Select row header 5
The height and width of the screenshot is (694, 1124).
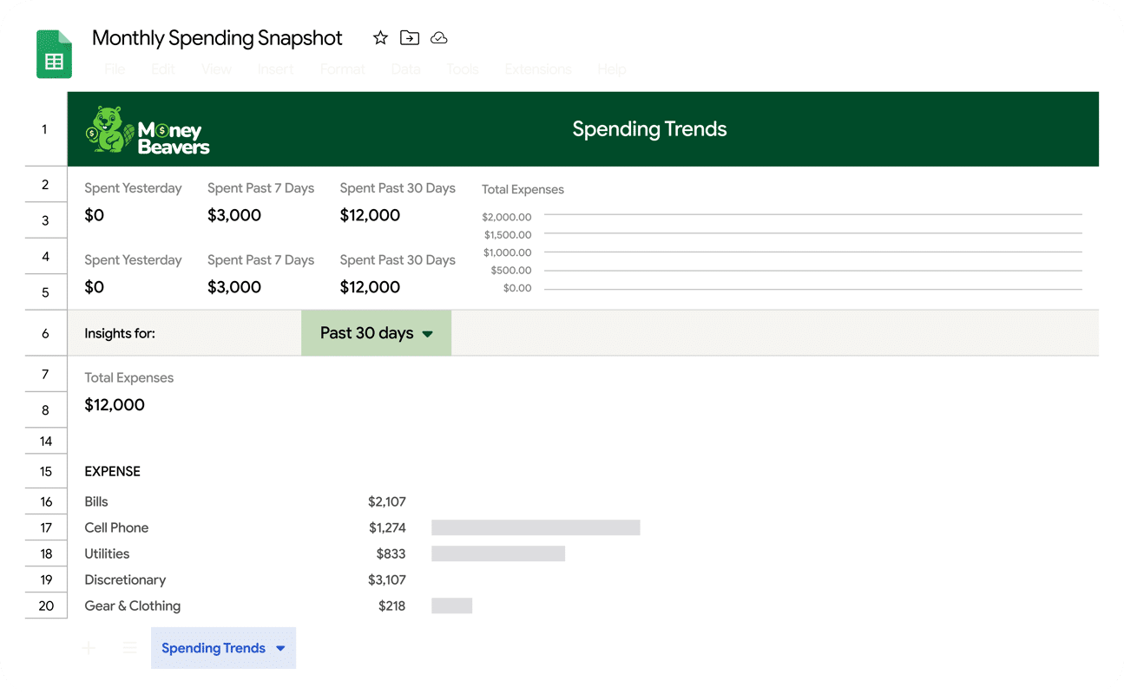(x=45, y=292)
